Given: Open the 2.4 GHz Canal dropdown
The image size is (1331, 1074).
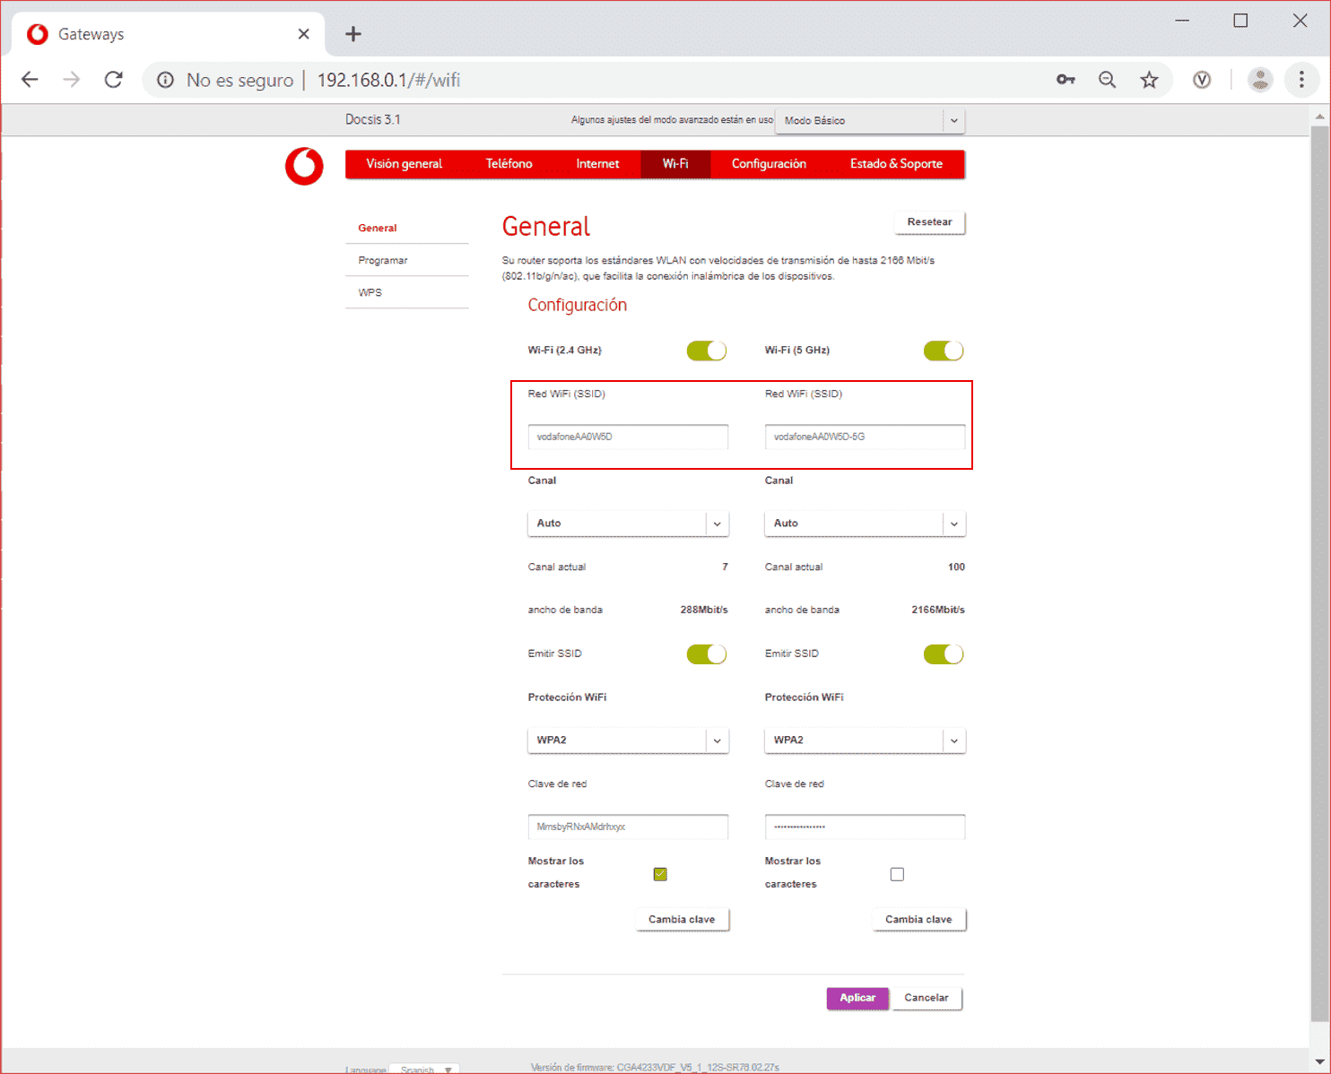Looking at the screenshot, I should click(628, 524).
